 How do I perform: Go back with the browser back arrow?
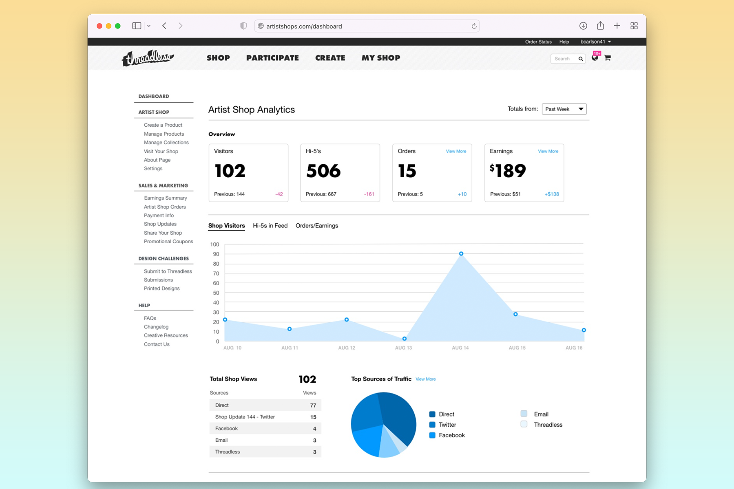[164, 26]
